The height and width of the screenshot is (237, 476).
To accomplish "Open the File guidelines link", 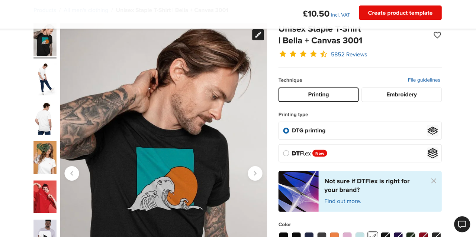I will coord(424,80).
